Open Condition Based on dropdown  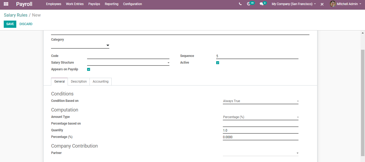pyautogui.click(x=261, y=101)
